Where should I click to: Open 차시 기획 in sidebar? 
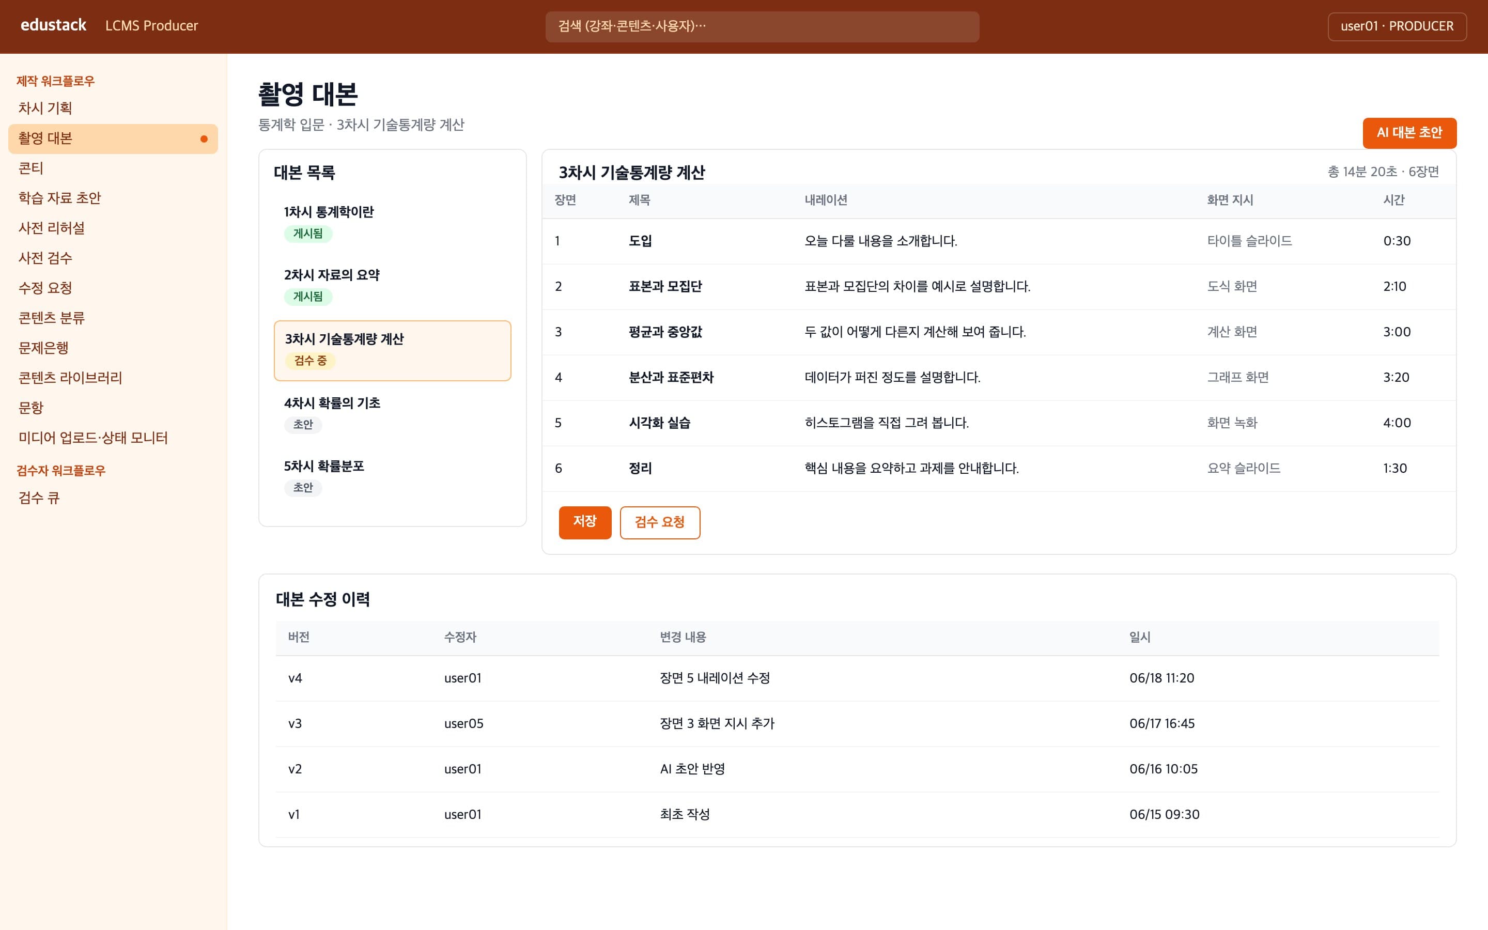click(x=113, y=109)
